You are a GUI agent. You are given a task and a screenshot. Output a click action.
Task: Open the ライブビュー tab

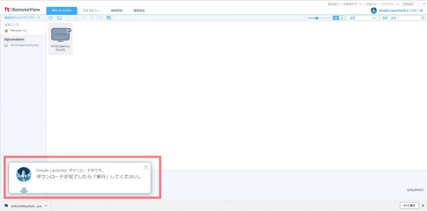coord(91,11)
